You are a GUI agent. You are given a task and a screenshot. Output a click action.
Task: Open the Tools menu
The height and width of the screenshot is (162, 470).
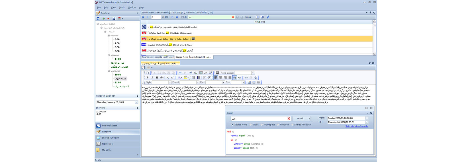coord(122,7)
